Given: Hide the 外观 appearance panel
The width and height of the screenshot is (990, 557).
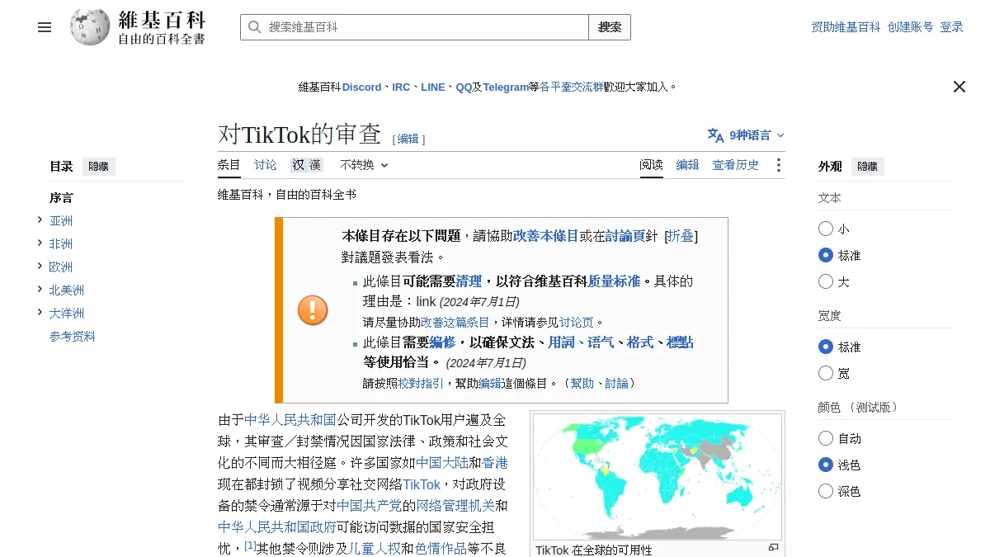Looking at the screenshot, I should tap(867, 167).
